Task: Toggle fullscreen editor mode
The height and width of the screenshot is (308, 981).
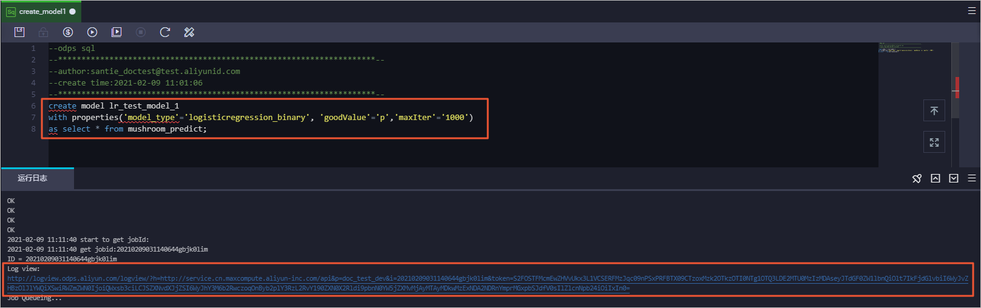Action: (934, 142)
